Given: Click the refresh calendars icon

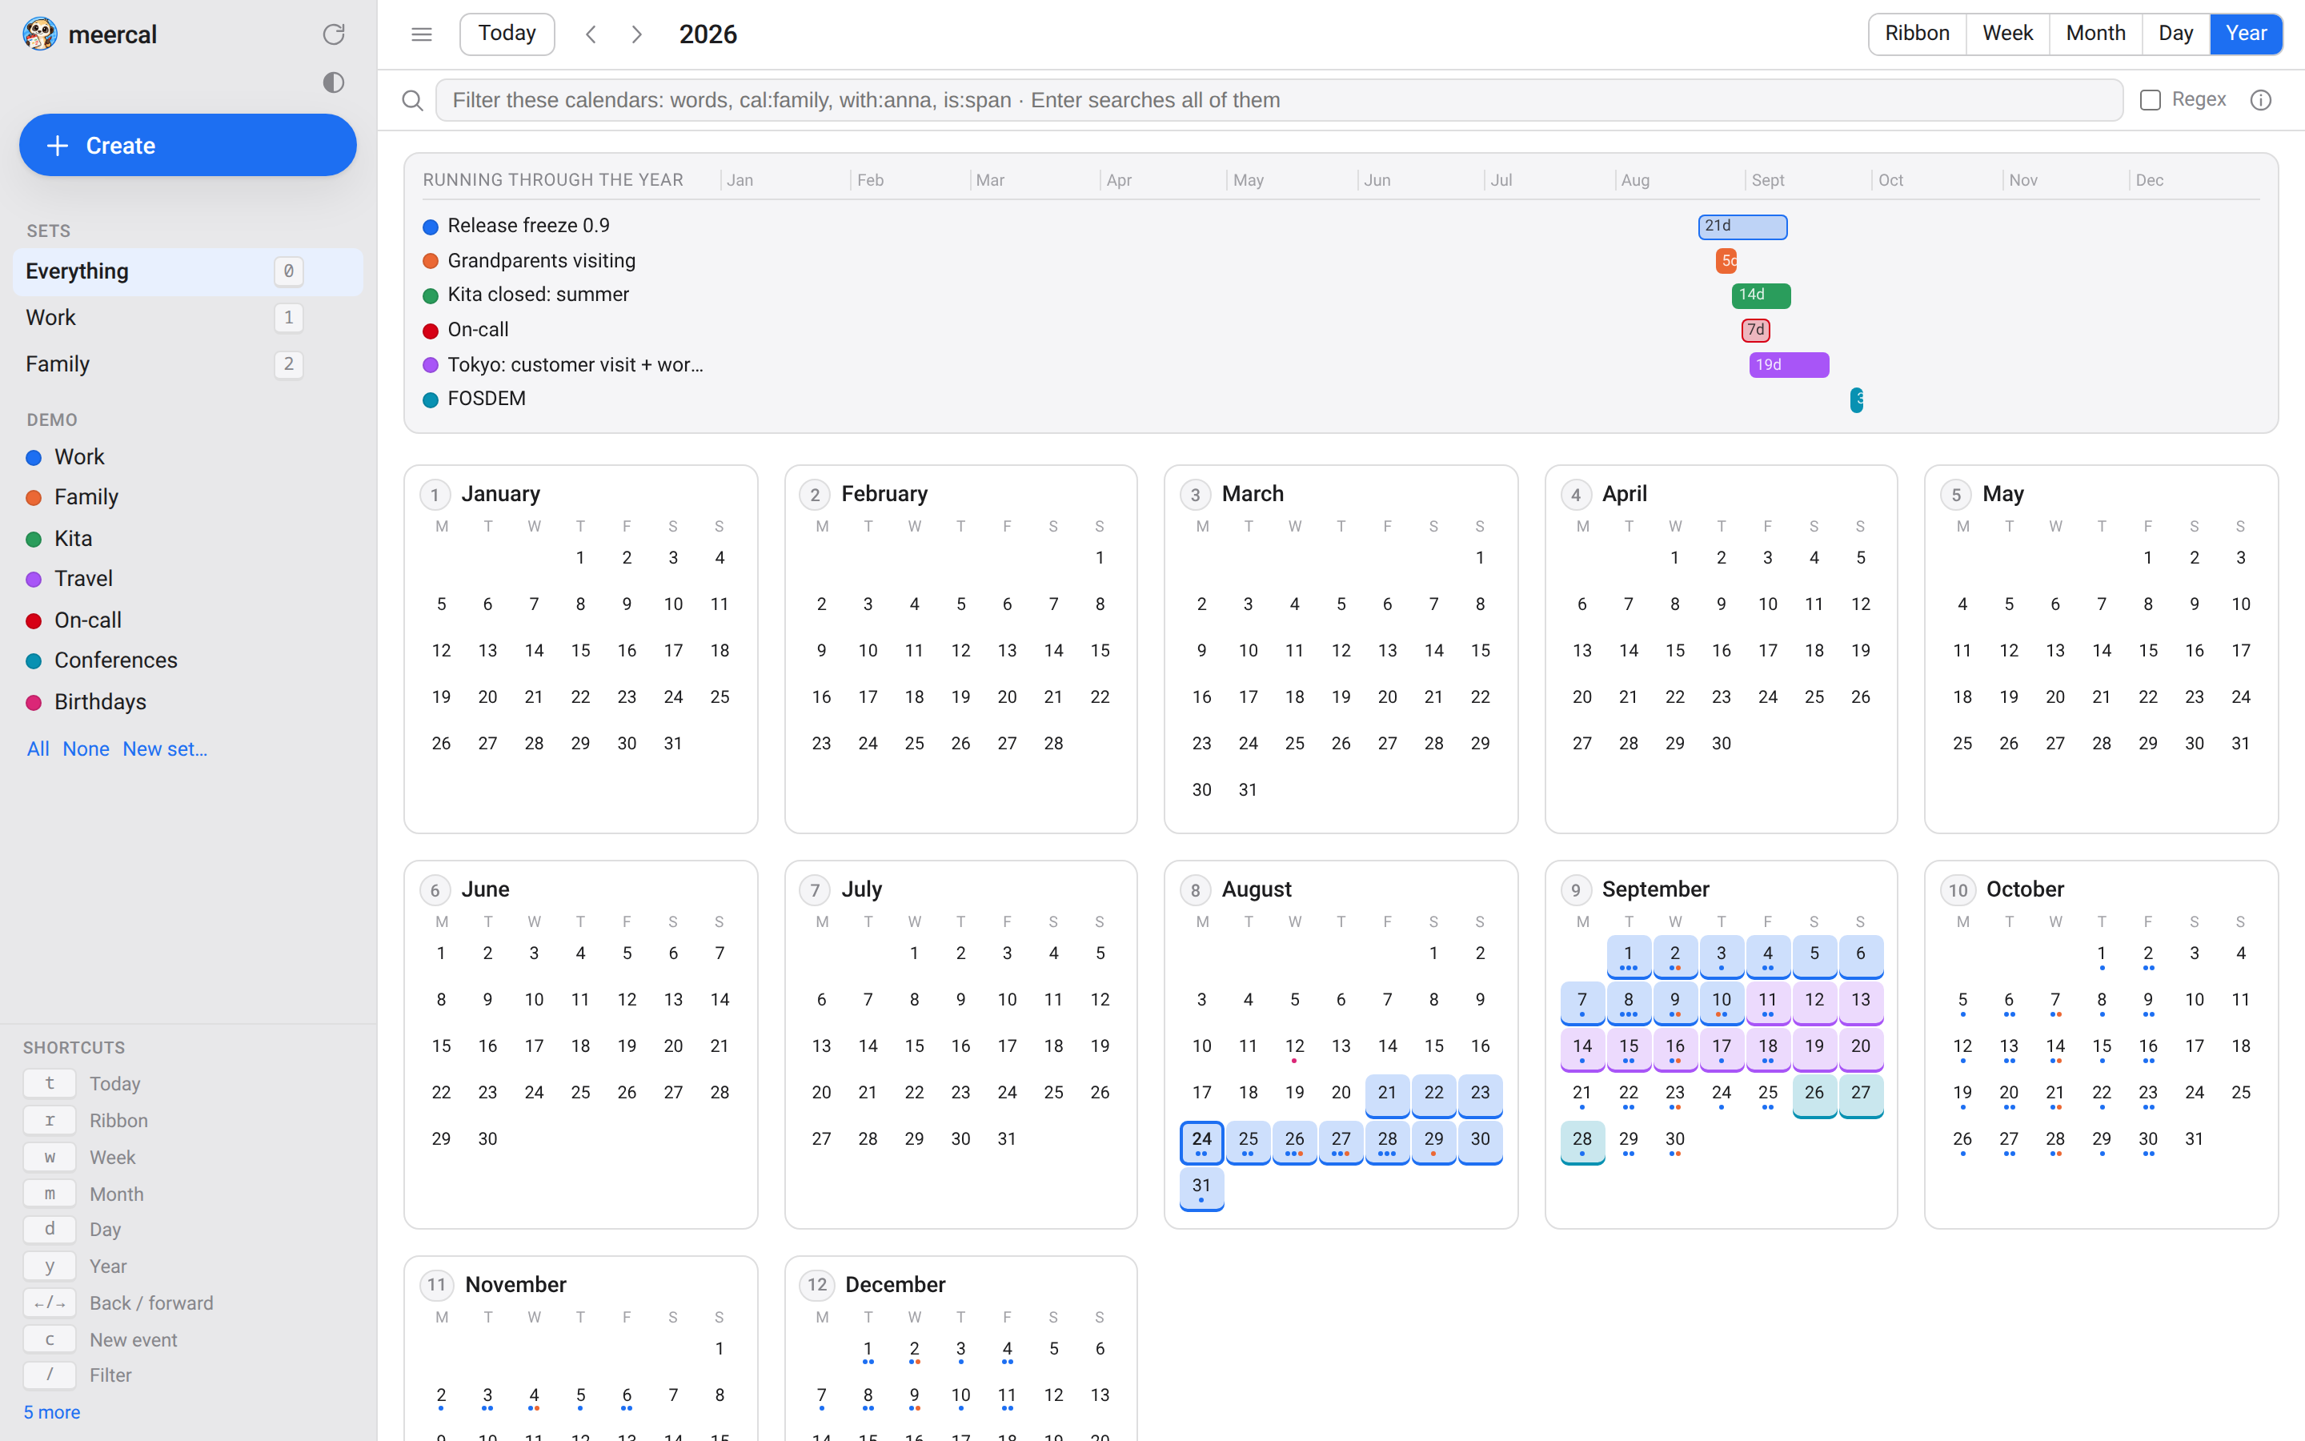Looking at the screenshot, I should tap(334, 34).
